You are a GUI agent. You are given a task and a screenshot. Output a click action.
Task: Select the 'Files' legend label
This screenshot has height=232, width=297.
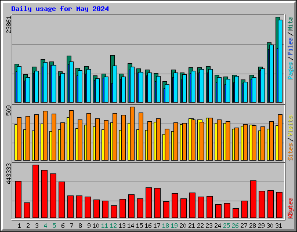pyautogui.click(x=290, y=46)
